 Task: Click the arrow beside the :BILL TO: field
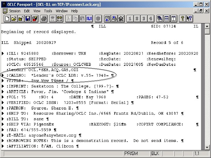pos(3,119)
